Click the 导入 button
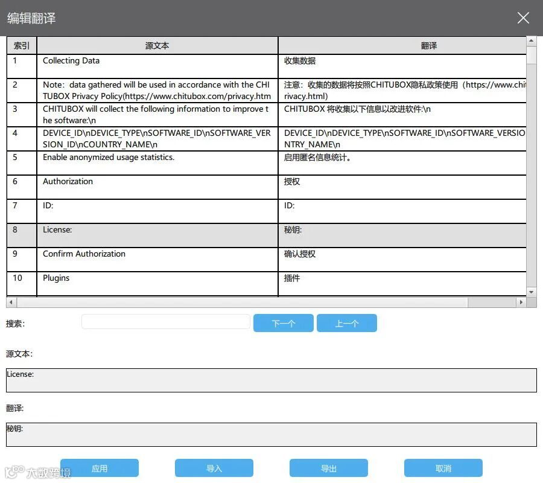Screen dimensions: 543x483 214,468
